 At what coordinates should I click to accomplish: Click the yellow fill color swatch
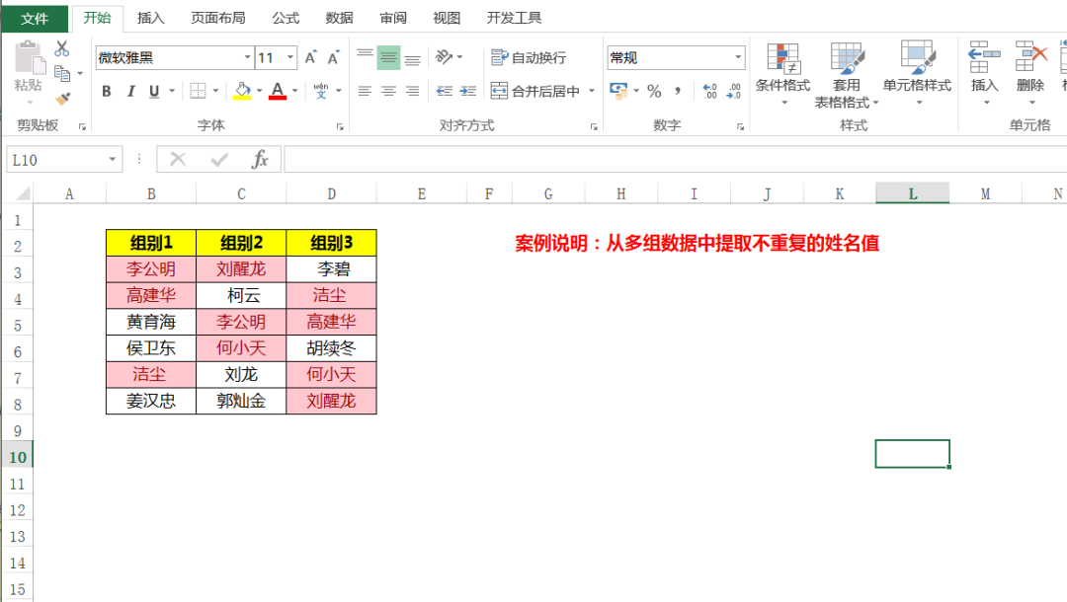click(242, 98)
